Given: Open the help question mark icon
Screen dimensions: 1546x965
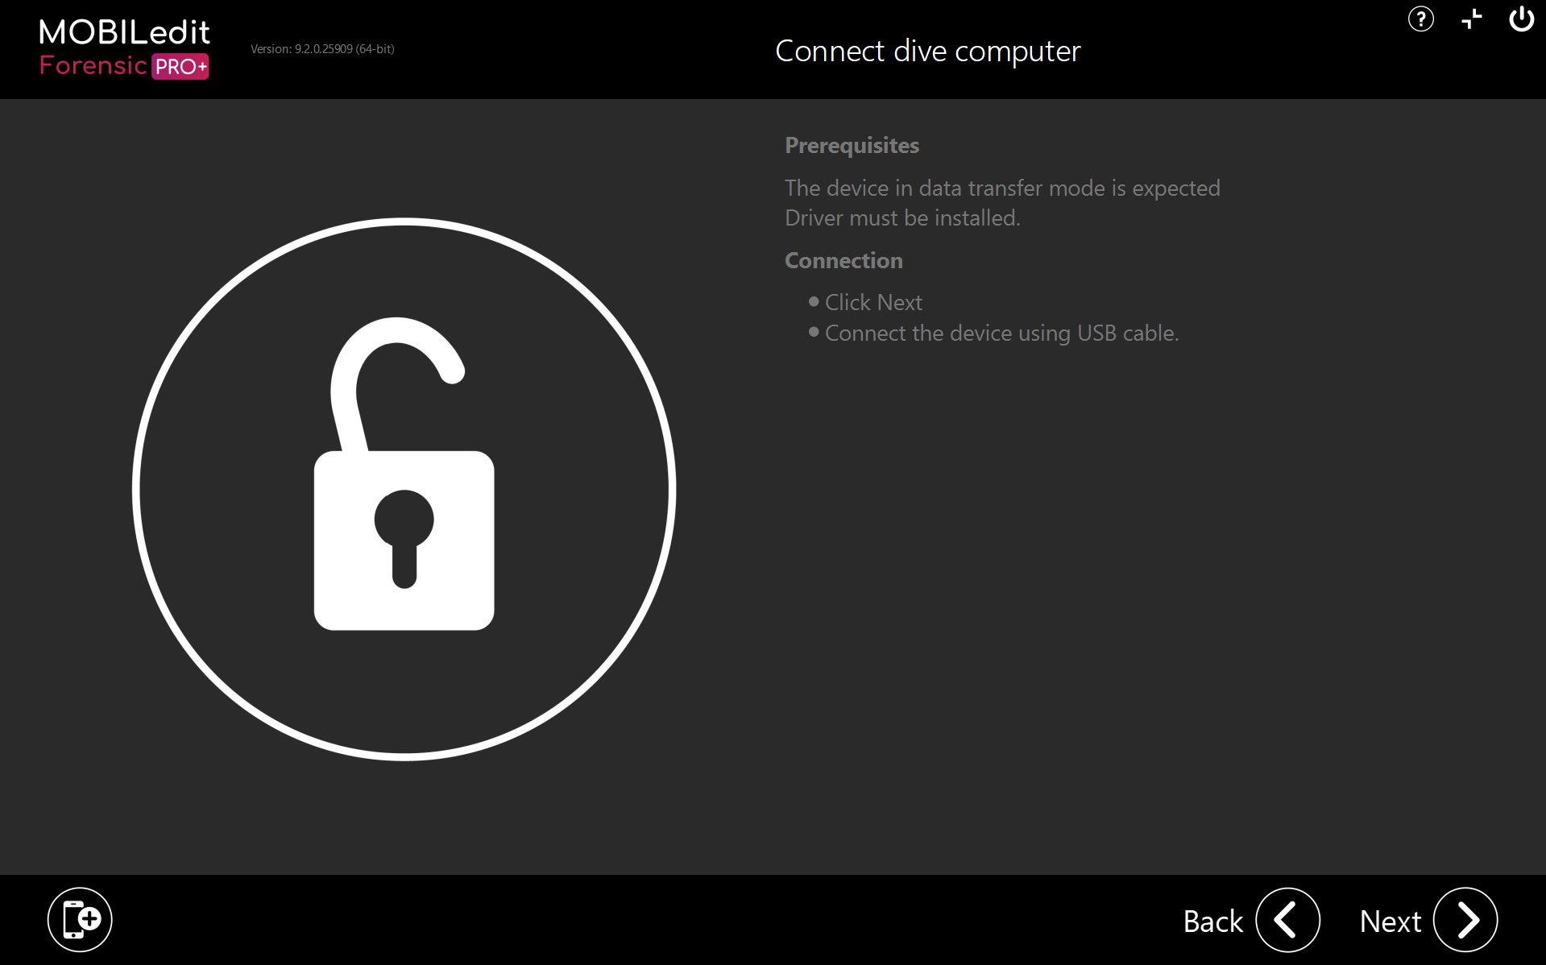Looking at the screenshot, I should pyautogui.click(x=1420, y=19).
